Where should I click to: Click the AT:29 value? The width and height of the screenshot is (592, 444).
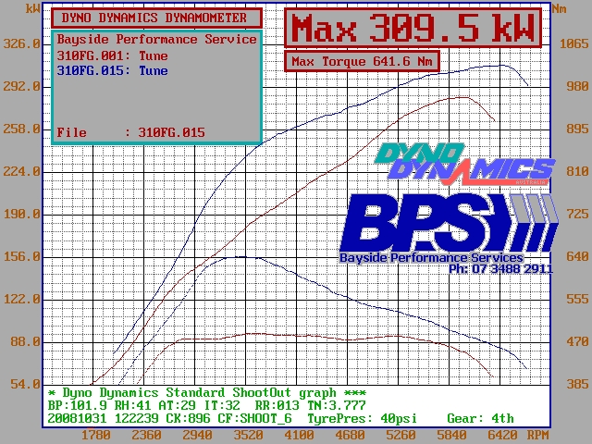(x=177, y=405)
